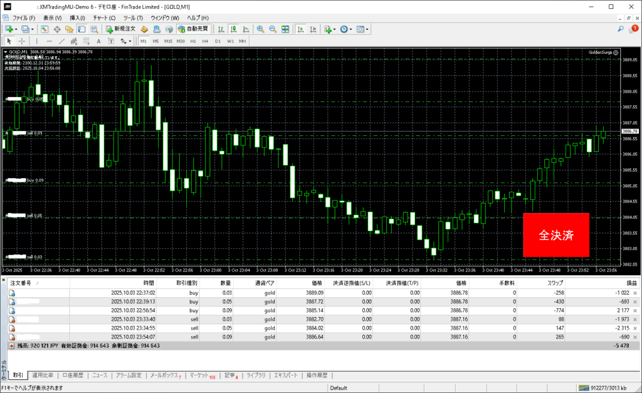Switch chart to candlestick mode
Screen dimensions: 642x393
pos(233,29)
